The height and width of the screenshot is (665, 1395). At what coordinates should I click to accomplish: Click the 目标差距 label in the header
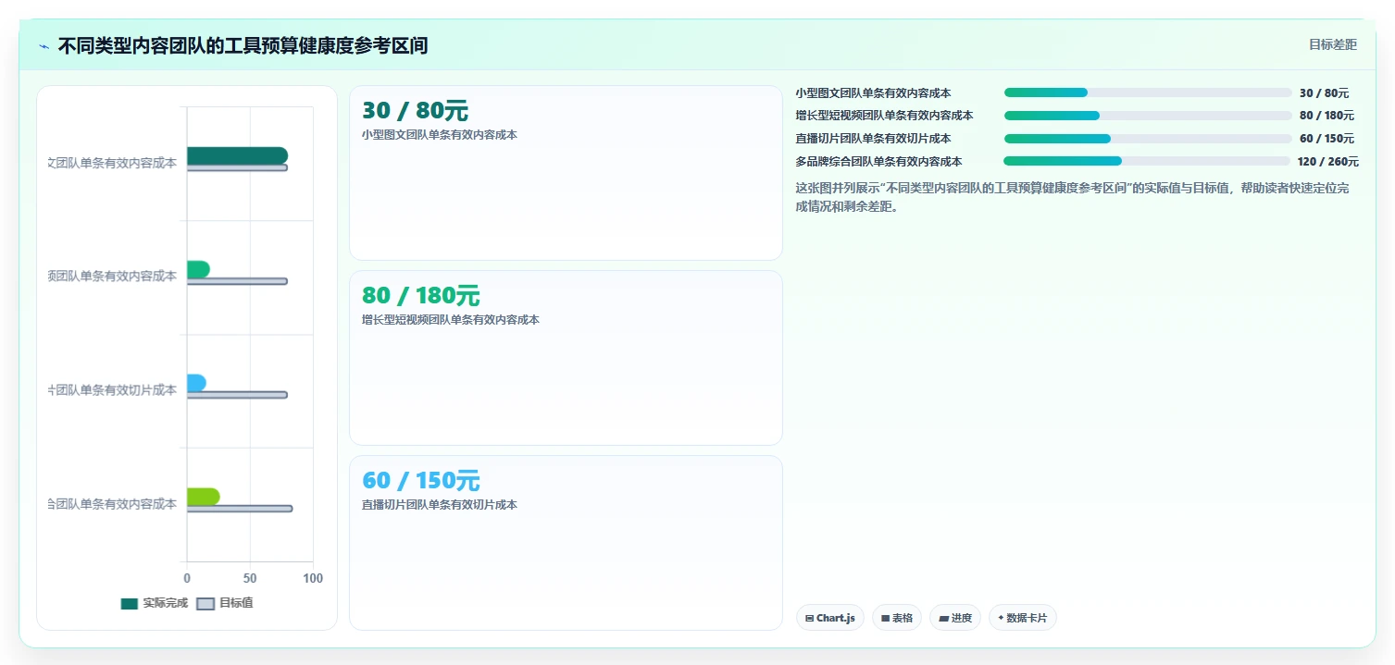tap(1332, 44)
